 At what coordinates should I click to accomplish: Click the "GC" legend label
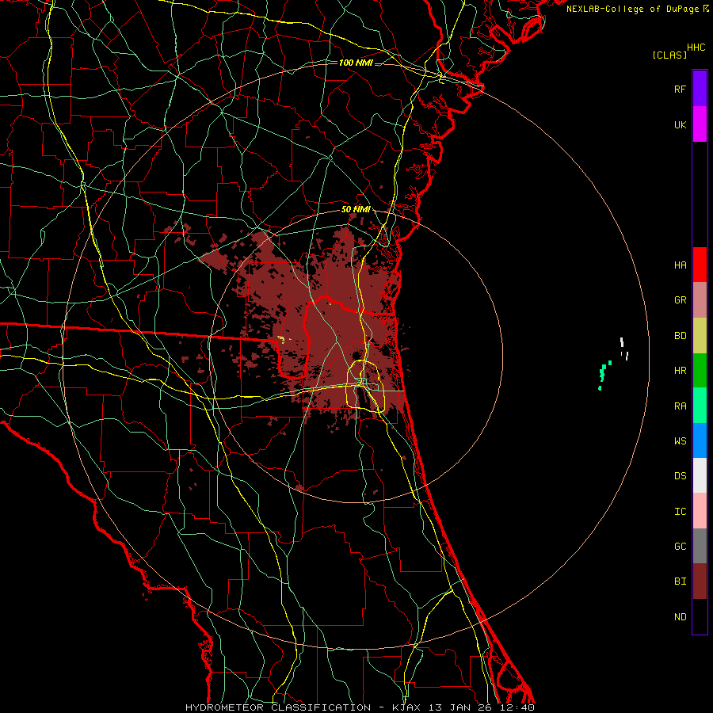point(680,547)
